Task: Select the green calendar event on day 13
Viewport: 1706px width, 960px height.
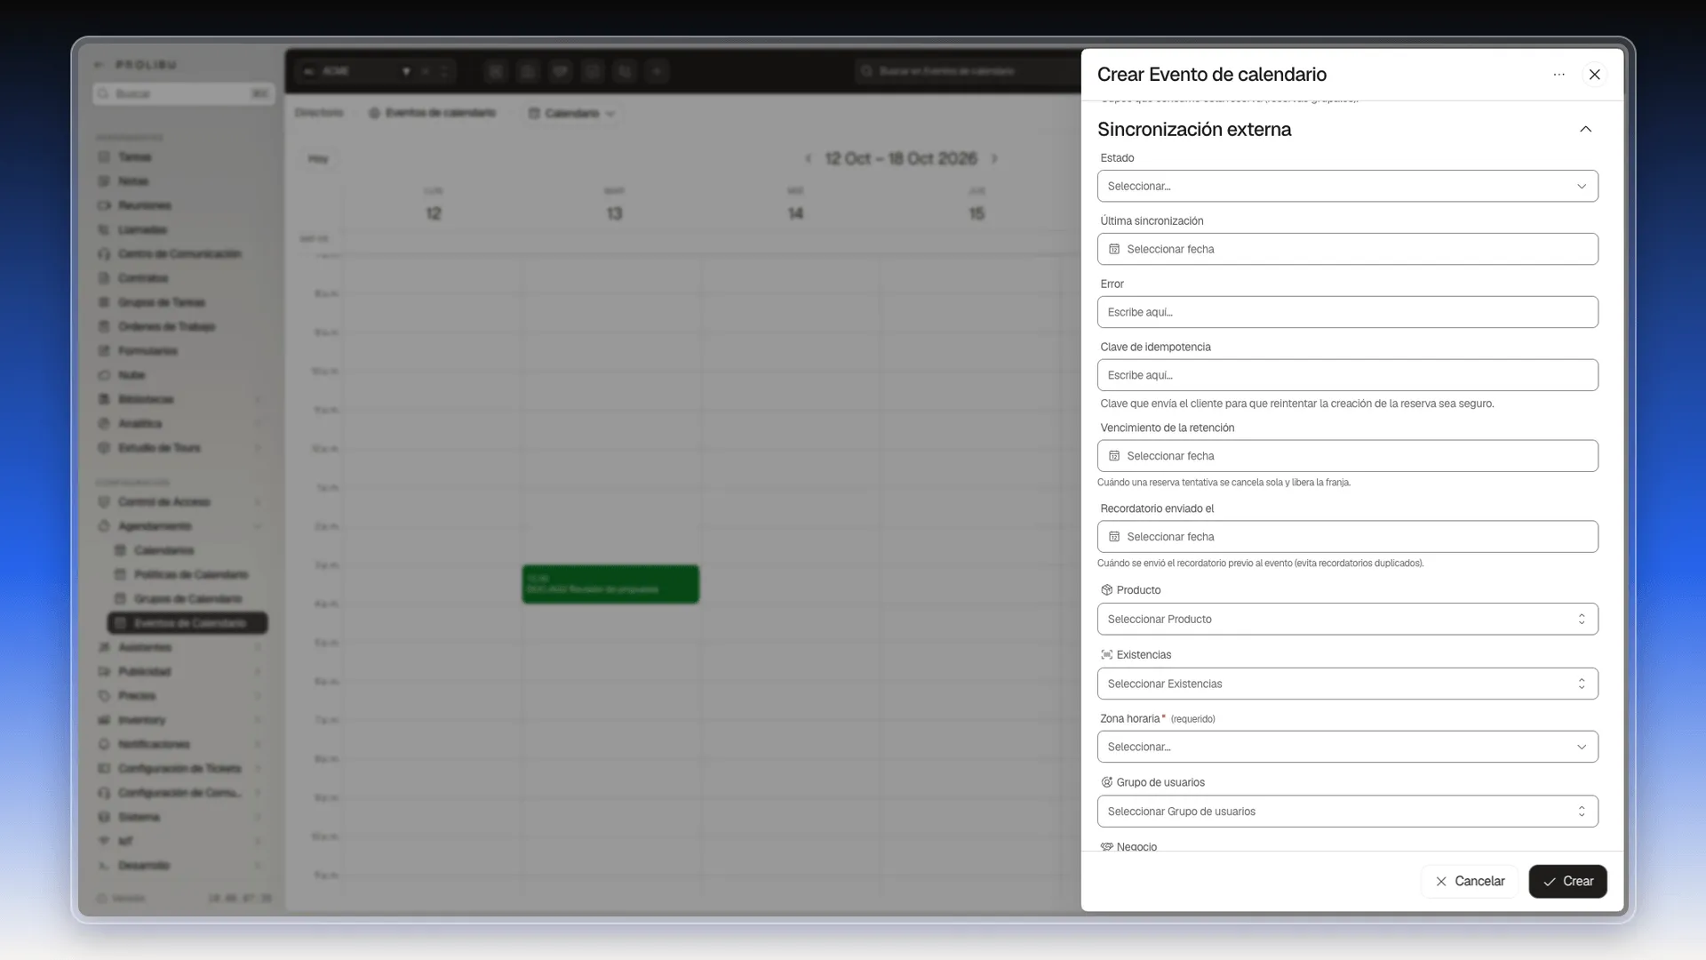Action: (x=610, y=584)
